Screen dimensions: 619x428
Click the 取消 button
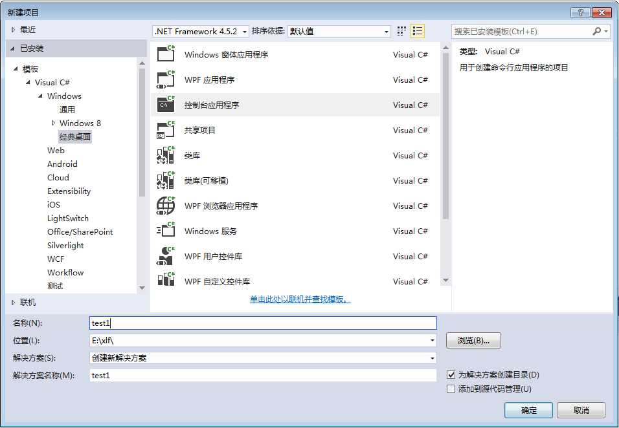pos(581,411)
